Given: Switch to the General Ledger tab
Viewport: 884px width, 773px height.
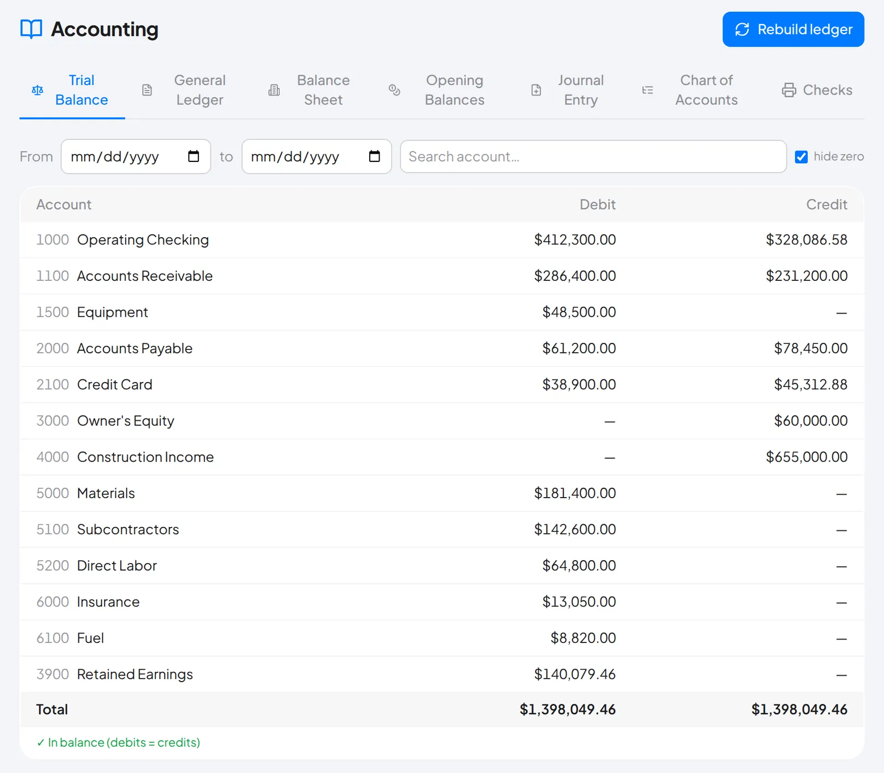Looking at the screenshot, I should click(x=187, y=90).
